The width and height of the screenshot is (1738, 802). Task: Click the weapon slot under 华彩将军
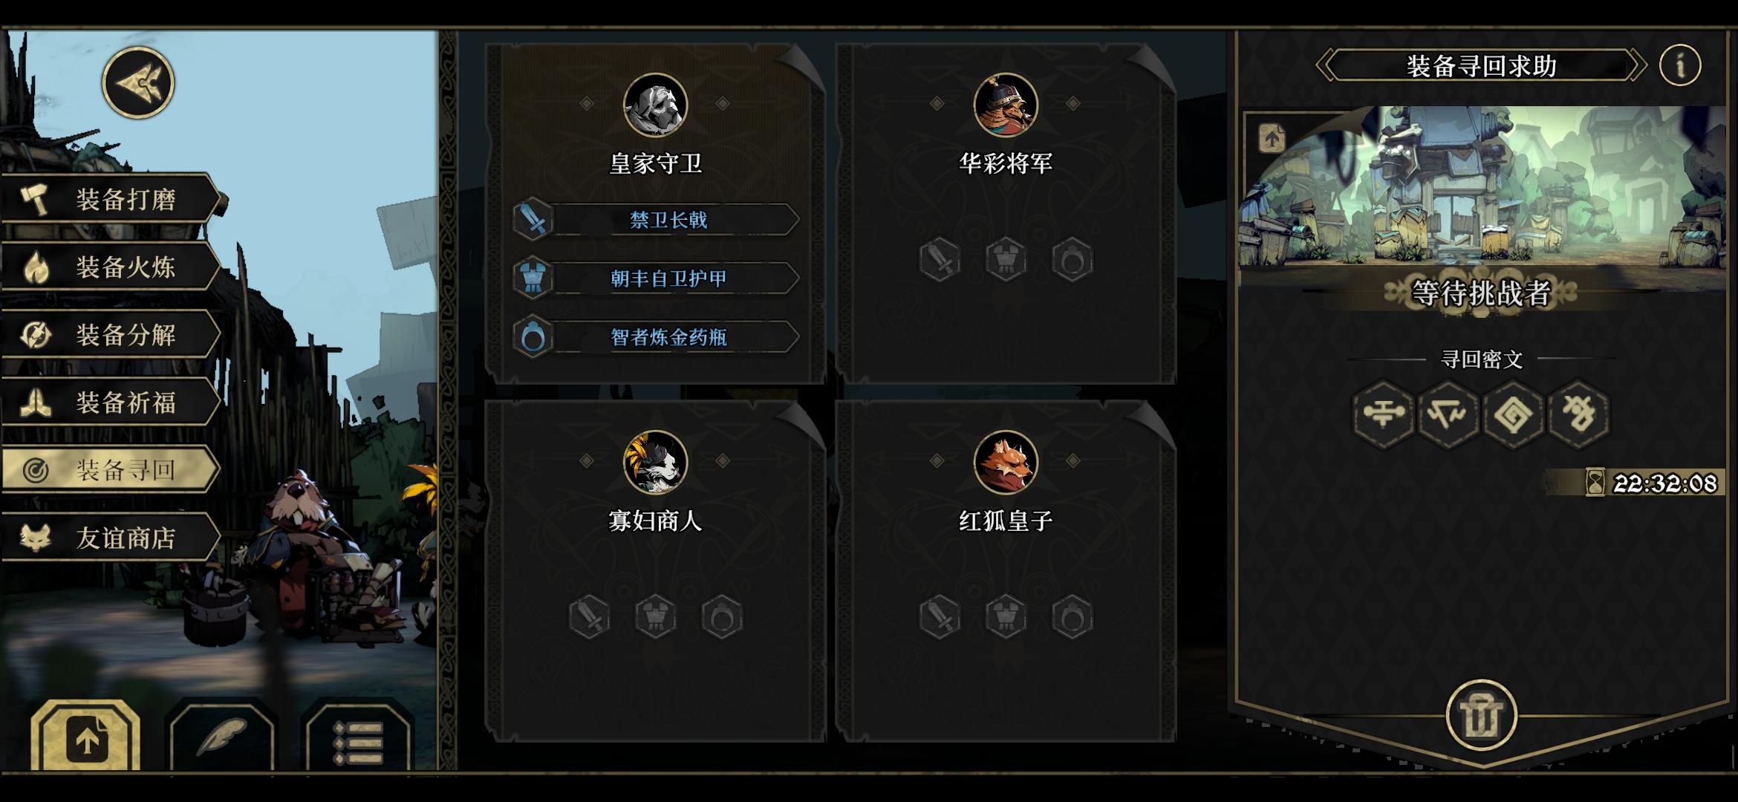point(940,259)
